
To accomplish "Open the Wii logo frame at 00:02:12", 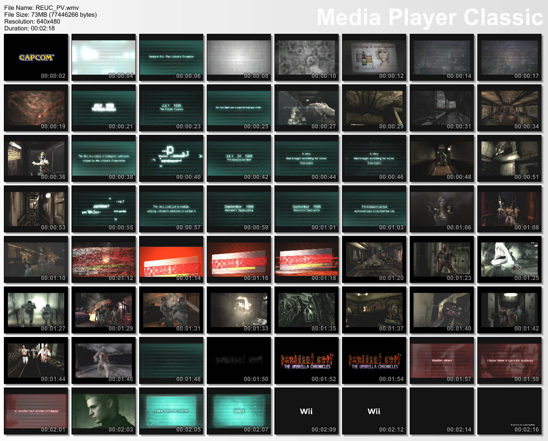I will [374, 411].
